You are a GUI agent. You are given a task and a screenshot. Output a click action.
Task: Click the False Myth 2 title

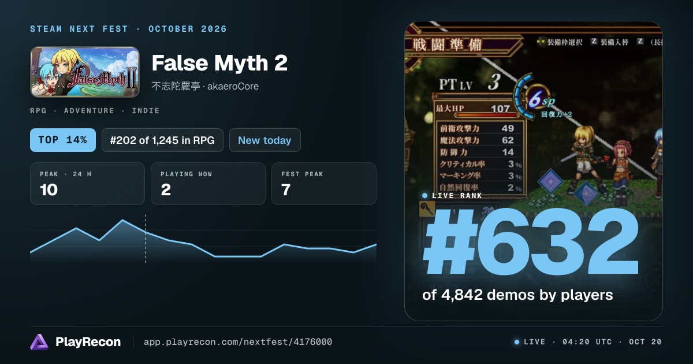pos(219,63)
